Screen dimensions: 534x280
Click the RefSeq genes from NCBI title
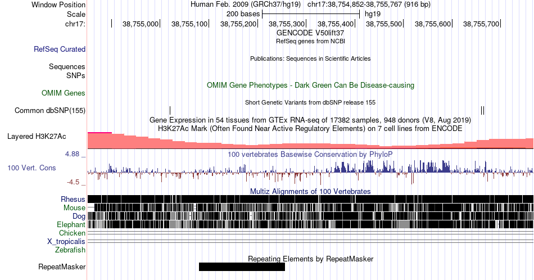[310, 41]
